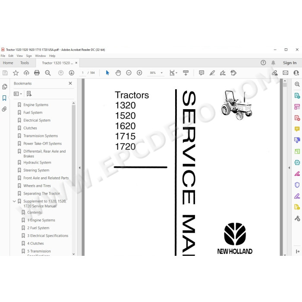Open the Sign menu
Screen dimensions: 302x302
pos(29,56)
